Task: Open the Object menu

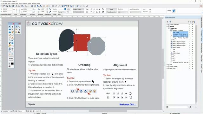Action: coord(13,3)
